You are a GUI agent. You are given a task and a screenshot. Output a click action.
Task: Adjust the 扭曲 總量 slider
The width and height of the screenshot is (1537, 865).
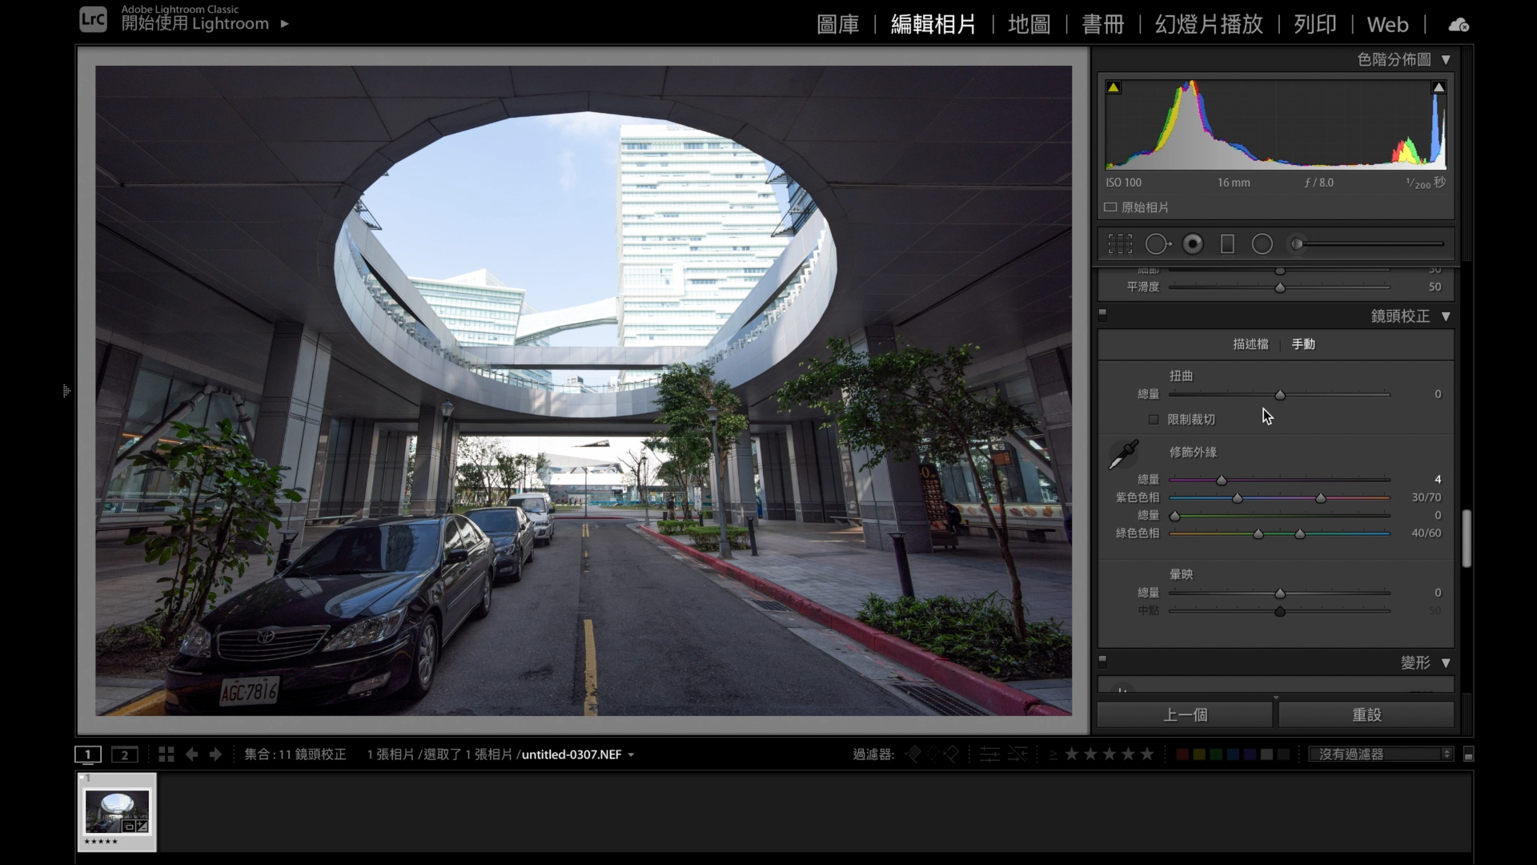(x=1280, y=395)
